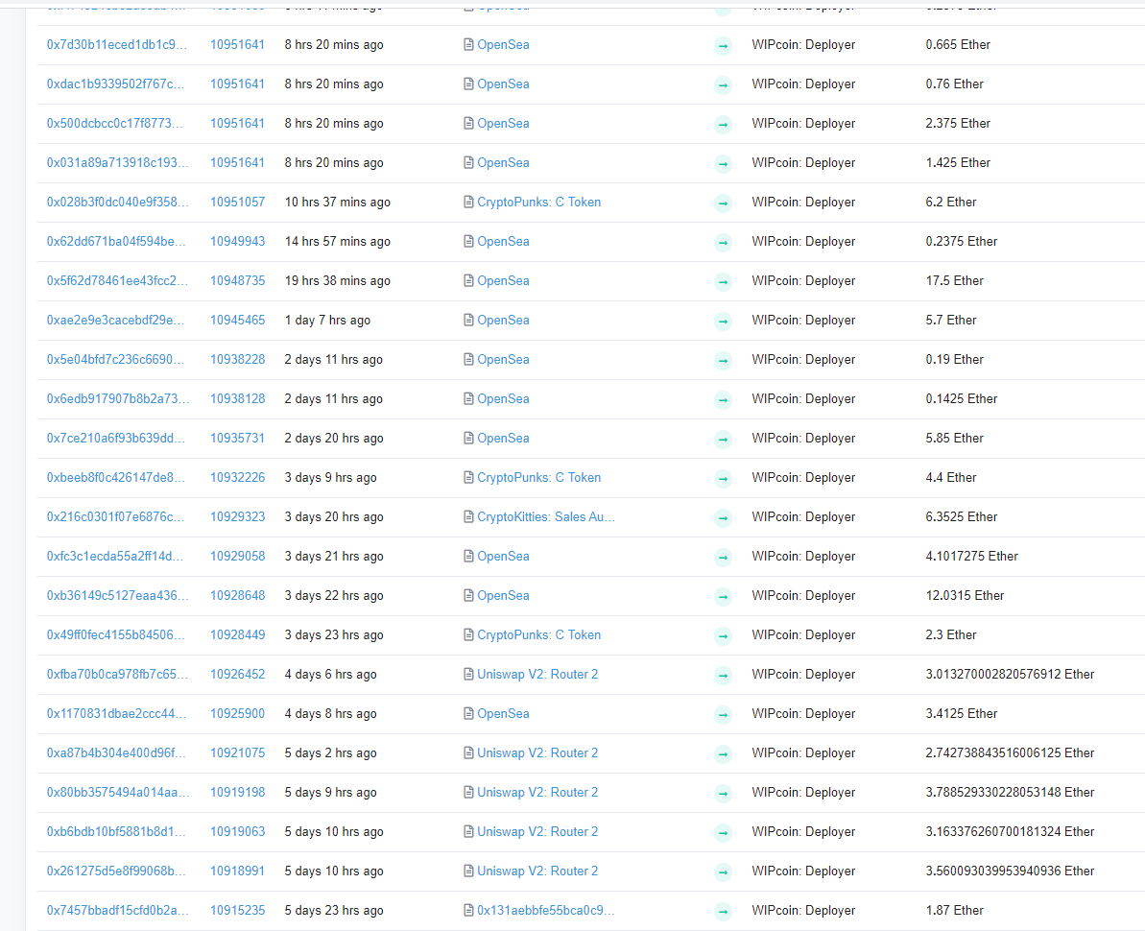1145x931 pixels.
Task: Open Uniswap V2: Router 2 in 3.013270002820576912 Ether row
Action: pos(537,676)
